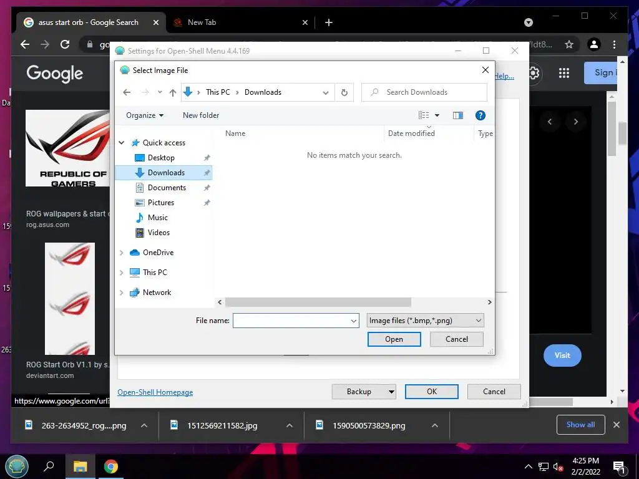Select Quick access in navigation pane
This screenshot has height=479, width=639.
pyautogui.click(x=163, y=143)
